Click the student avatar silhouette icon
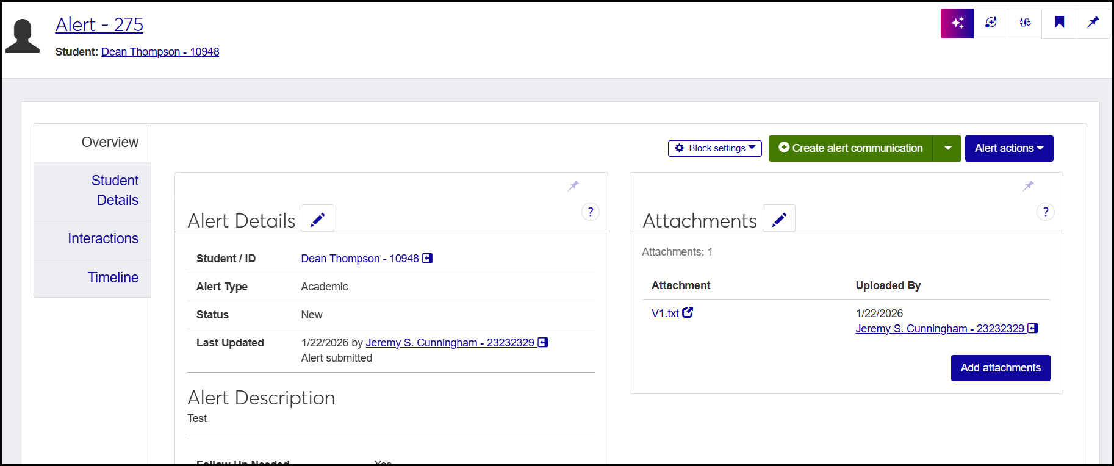 [23, 36]
